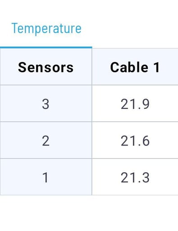Pick Cable 1 reading for sensor 2
The height and width of the screenshot is (231, 178).
pyautogui.click(x=135, y=140)
